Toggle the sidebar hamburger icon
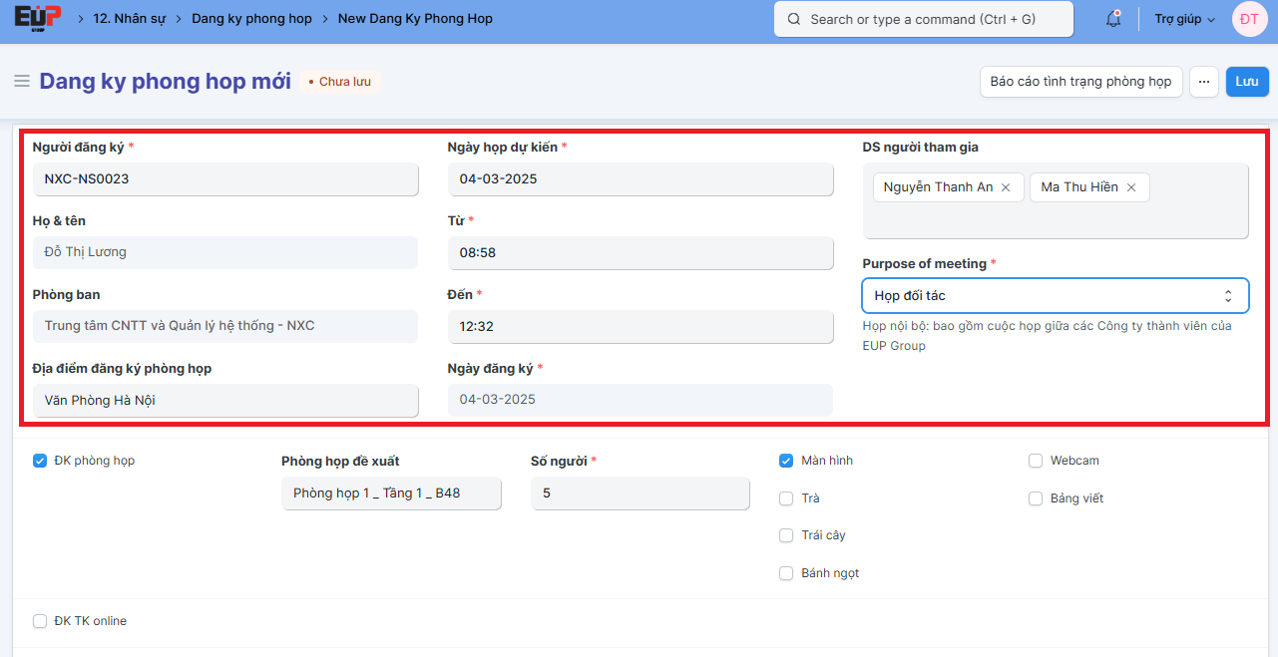Viewport: 1278px width, 657px height. (21, 81)
